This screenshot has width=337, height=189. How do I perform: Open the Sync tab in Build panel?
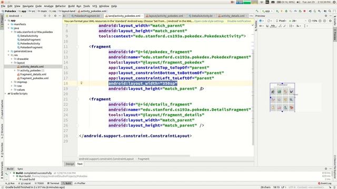tap(20, 169)
